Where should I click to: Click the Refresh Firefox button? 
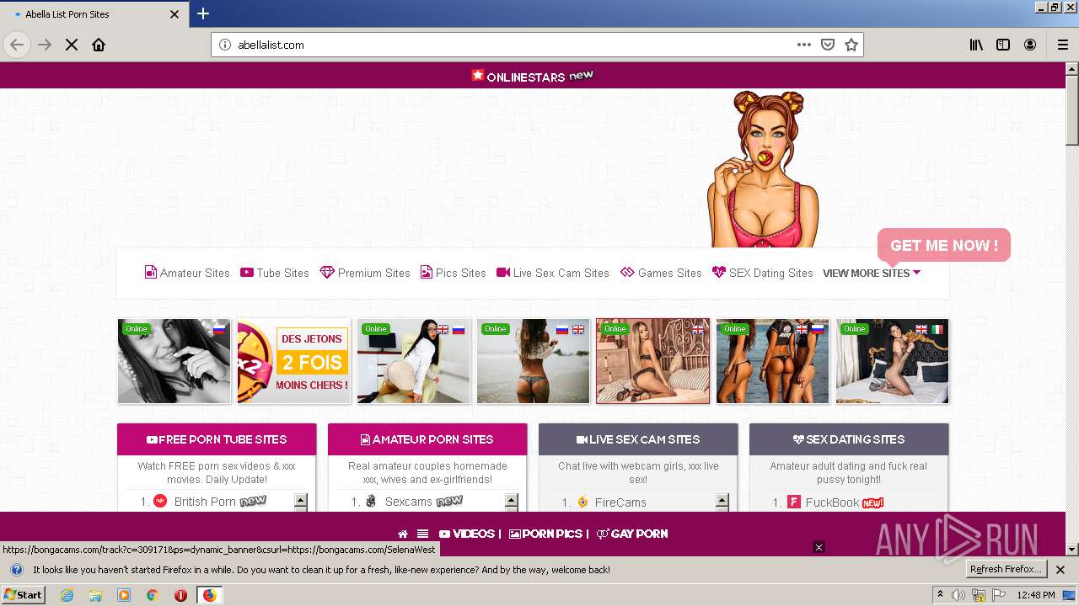(x=1007, y=570)
